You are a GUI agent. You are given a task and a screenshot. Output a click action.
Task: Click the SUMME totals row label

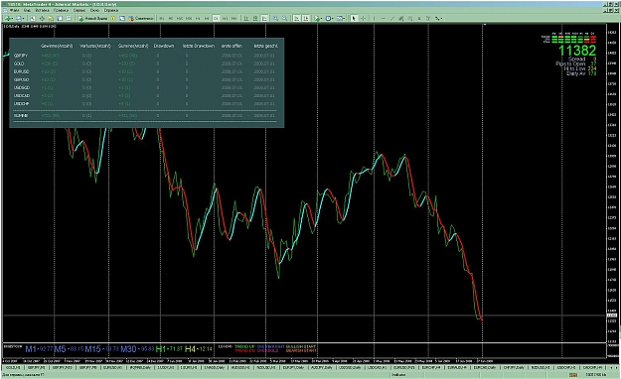point(21,115)
